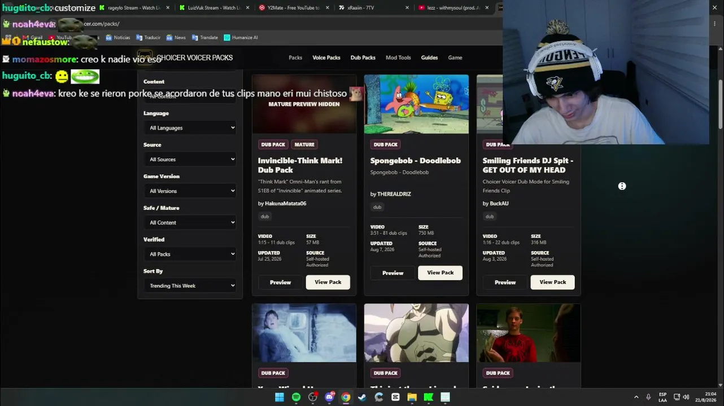This screenshot has height=406, width=724.
Task: Click the Traducir bookmark icon
Action: tap(139, 37)
